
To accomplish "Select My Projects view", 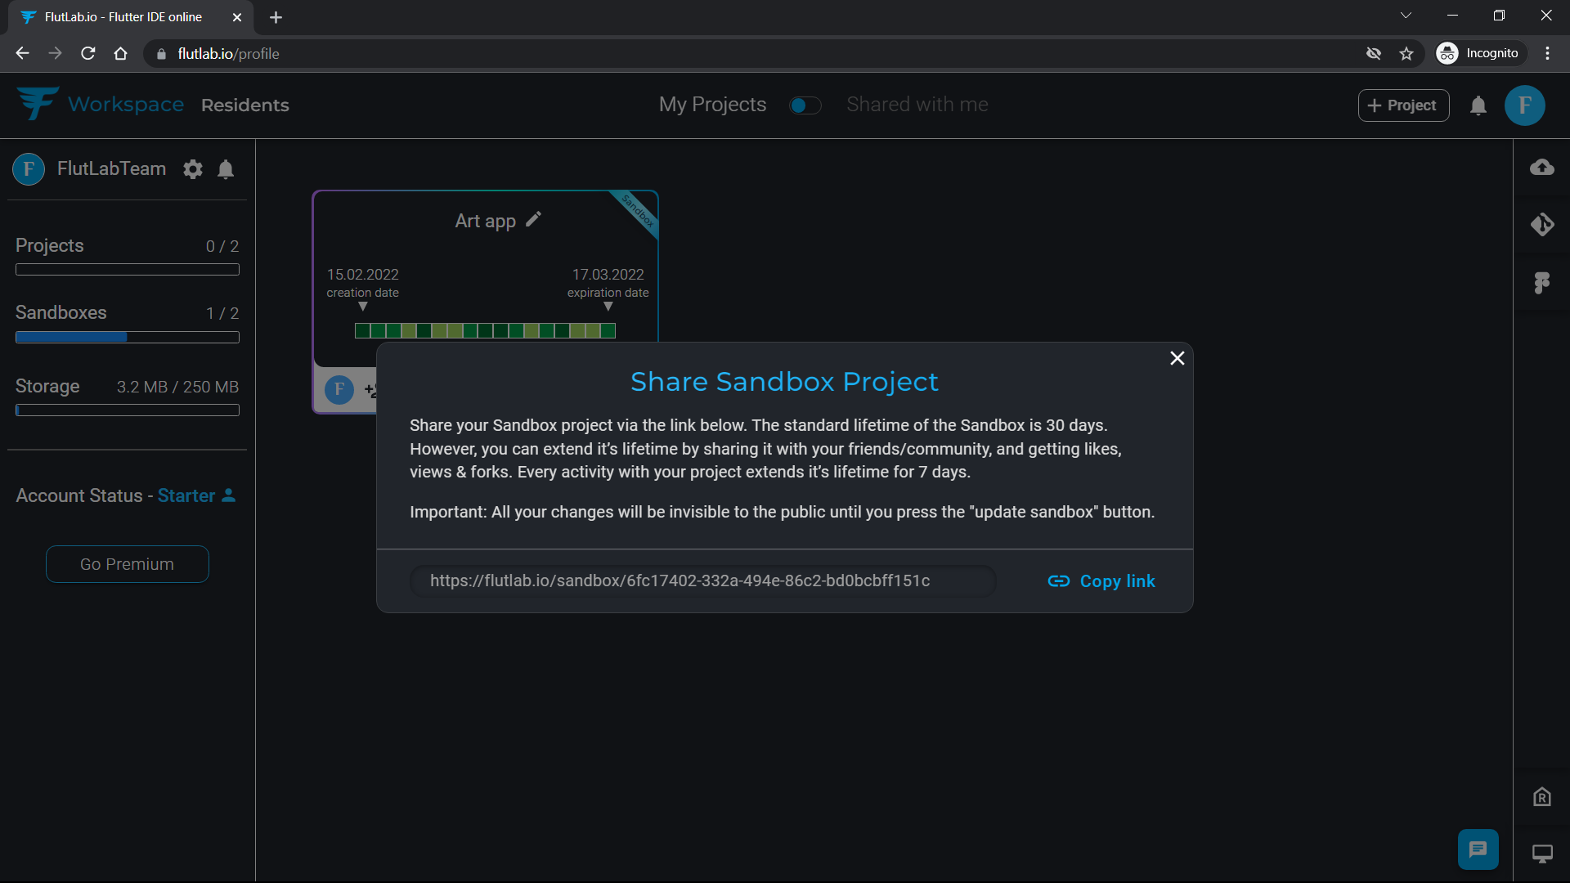I will click(712, 105).
